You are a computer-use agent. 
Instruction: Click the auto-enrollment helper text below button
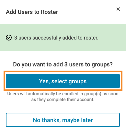tap(63, 97)
